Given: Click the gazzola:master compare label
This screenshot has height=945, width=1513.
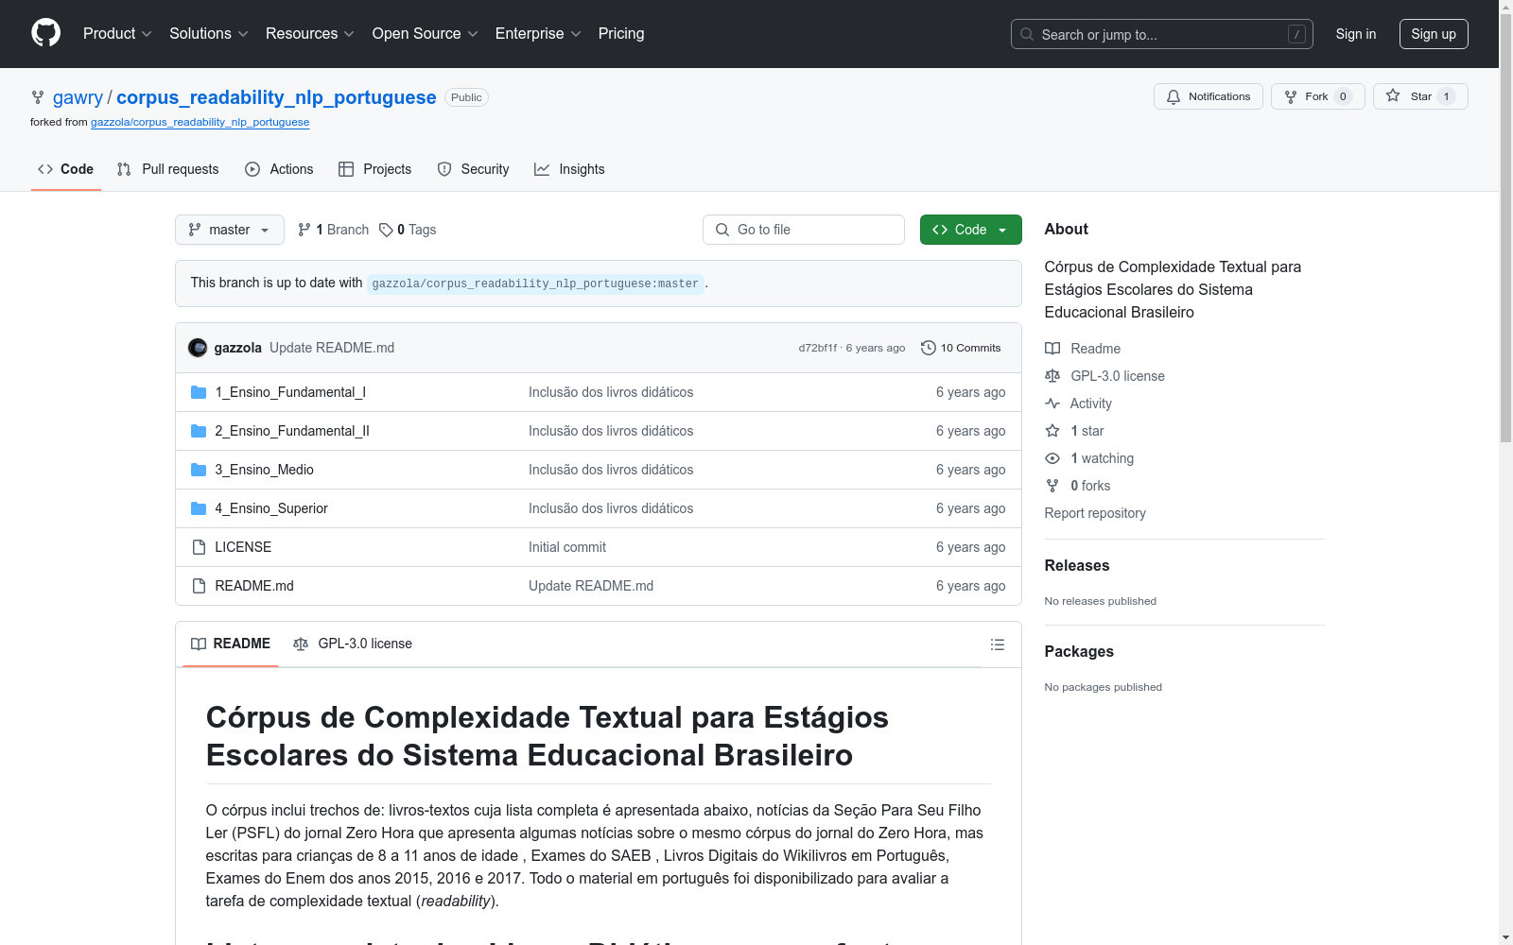Looking at the screenshot, I should click(x=535, y=283).
